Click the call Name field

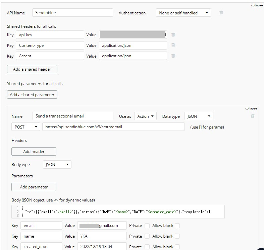click(x=73, y=116)
